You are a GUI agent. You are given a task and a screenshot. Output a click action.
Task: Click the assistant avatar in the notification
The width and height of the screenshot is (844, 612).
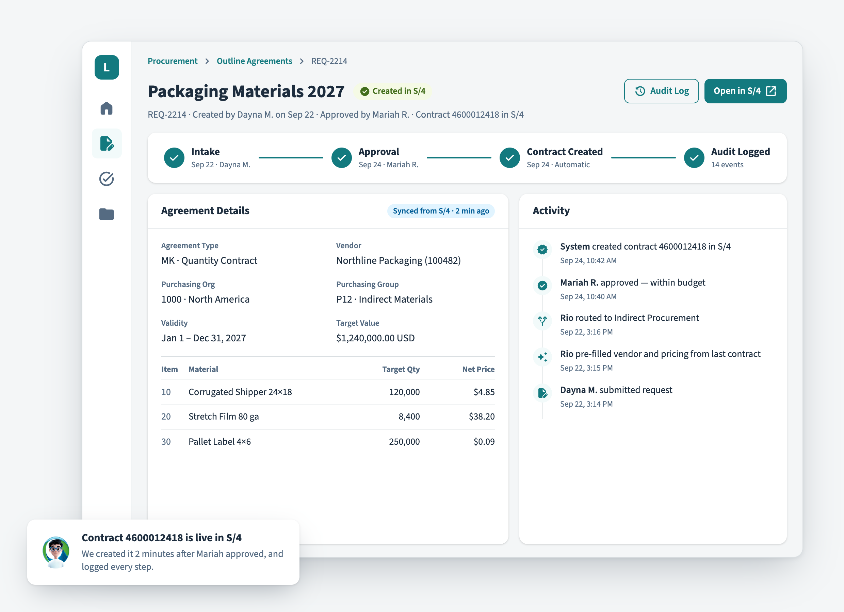[56, 552]
